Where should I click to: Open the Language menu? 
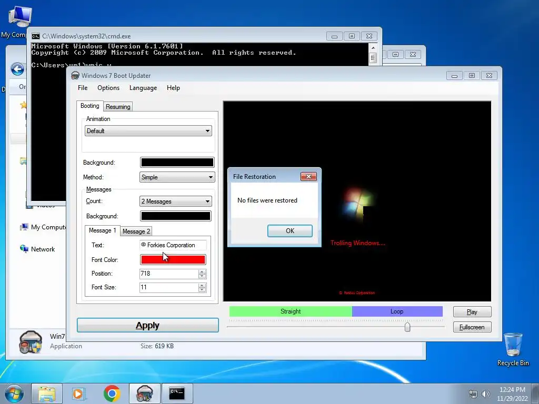coord(143,88)
